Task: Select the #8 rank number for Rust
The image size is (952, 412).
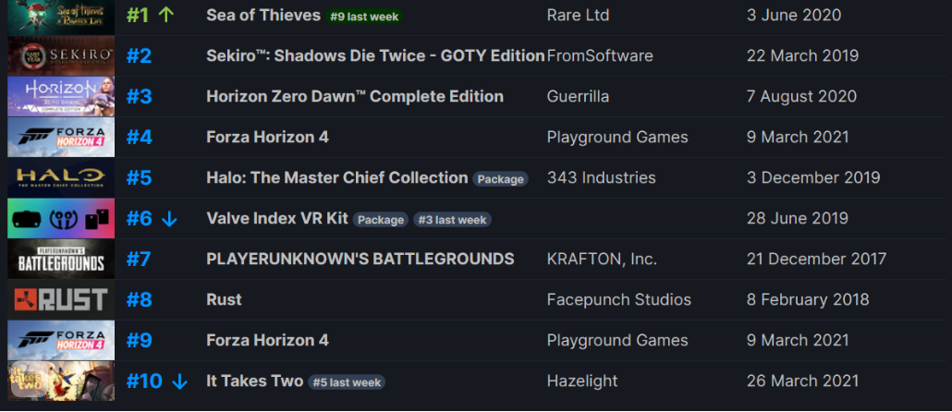Action: (139, 299)
